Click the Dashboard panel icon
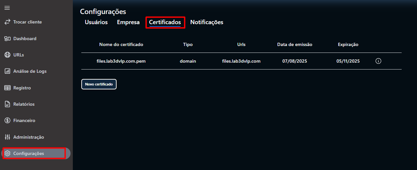Screen dimensions: 417x170 [x=7, y=39]
